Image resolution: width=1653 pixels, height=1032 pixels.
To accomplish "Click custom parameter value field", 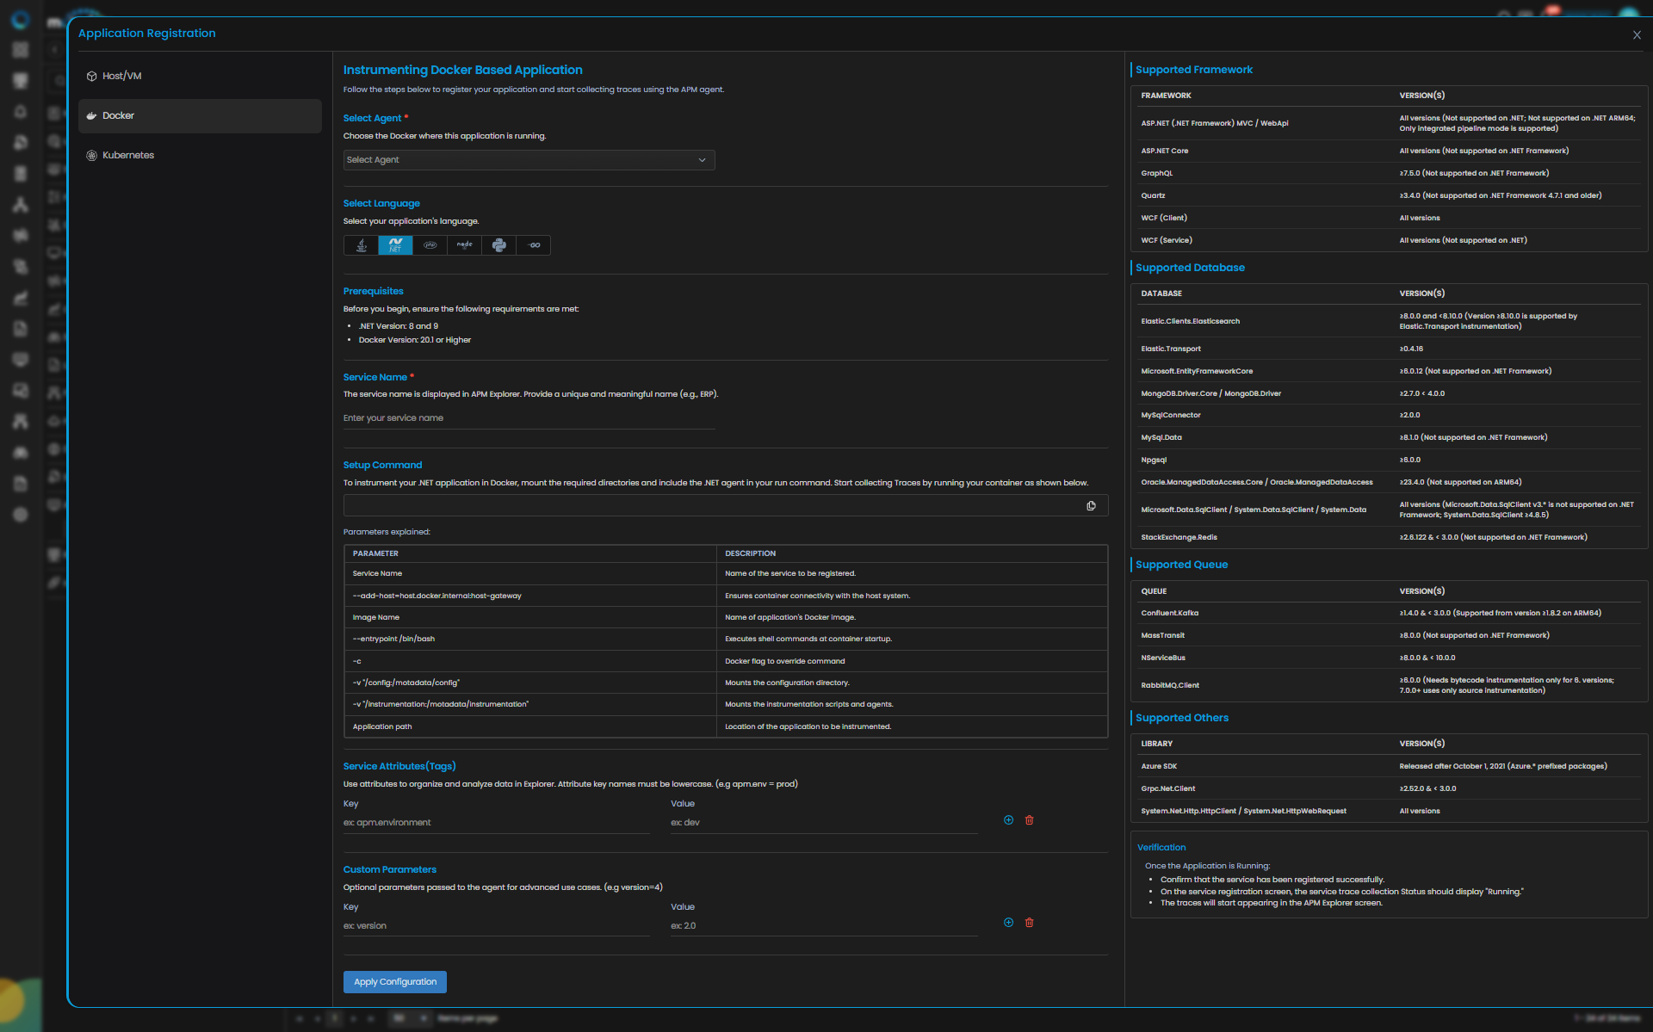I will (x=823, y=926).
